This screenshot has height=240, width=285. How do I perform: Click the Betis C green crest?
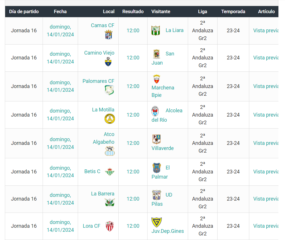110,172
